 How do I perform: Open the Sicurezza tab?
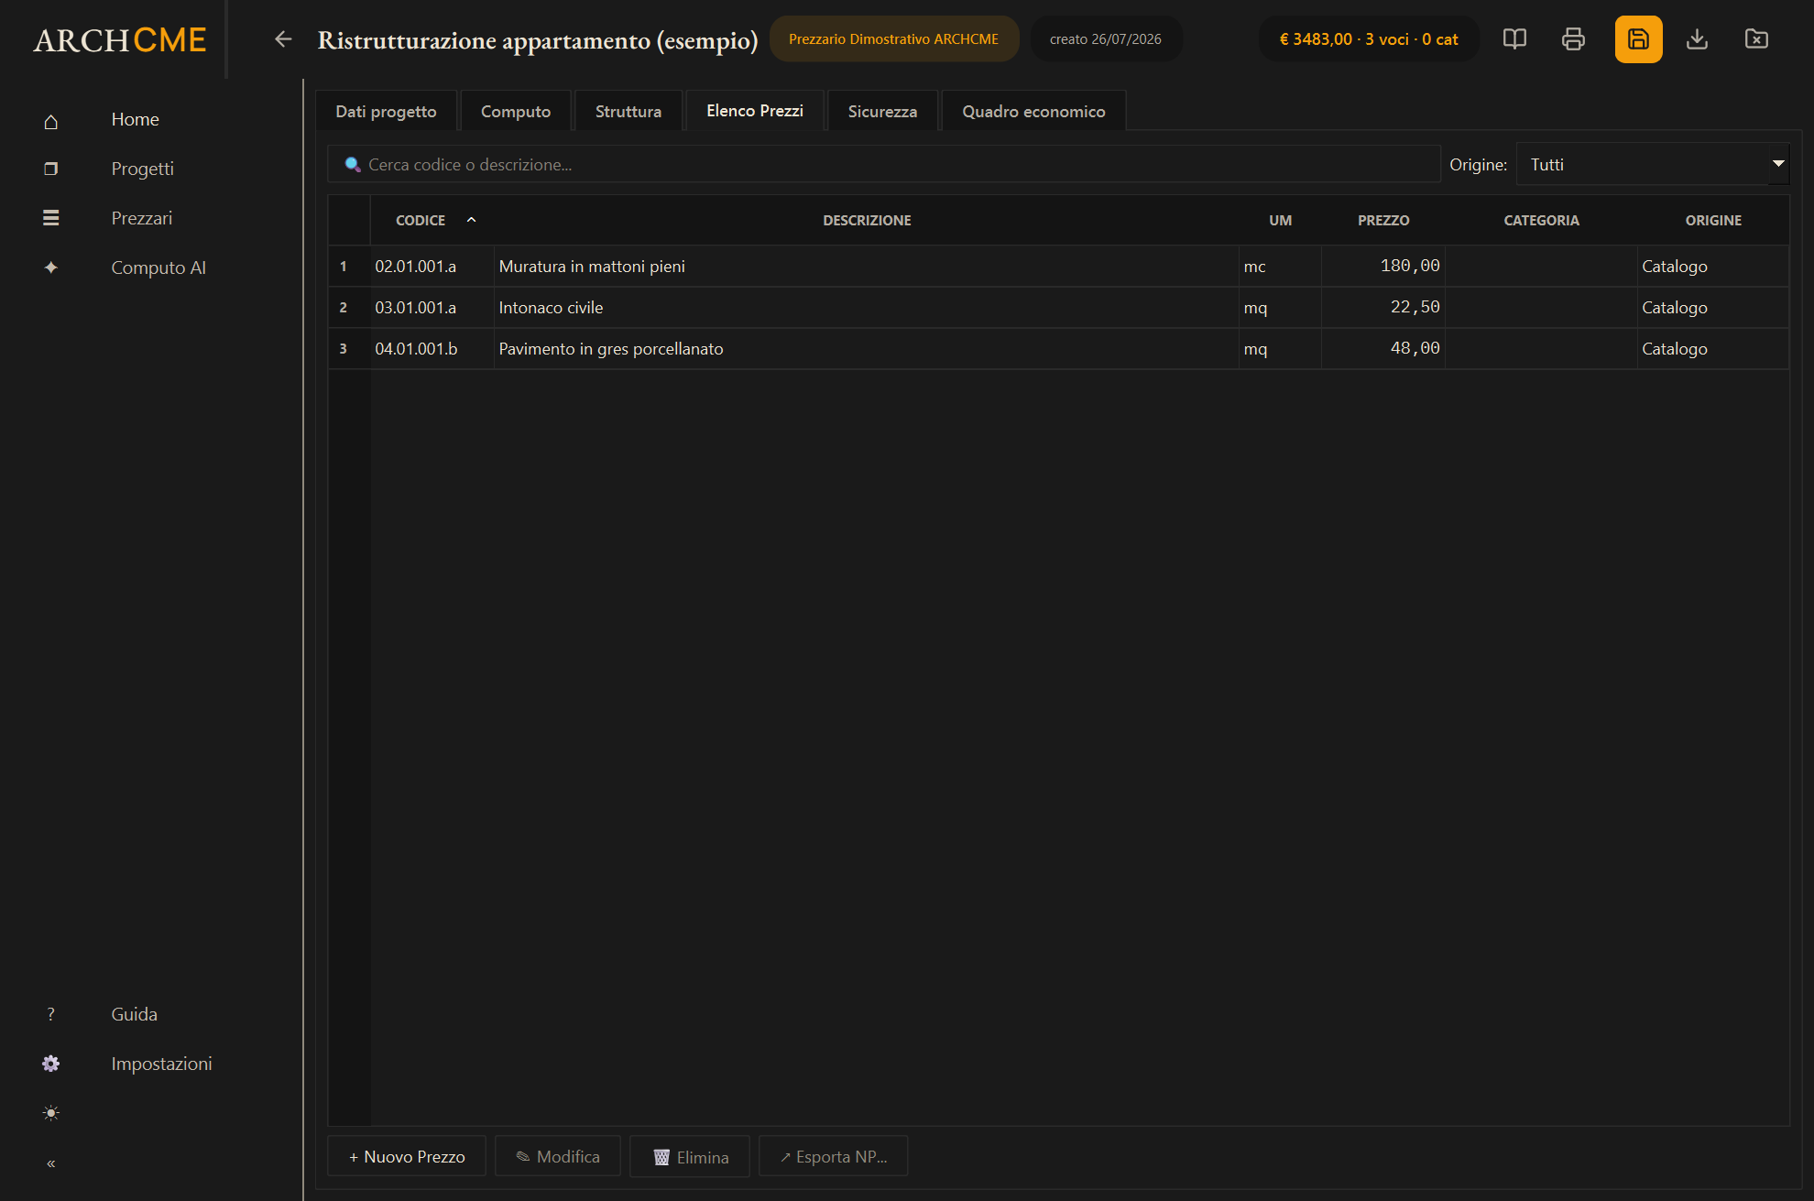(882, 112)
